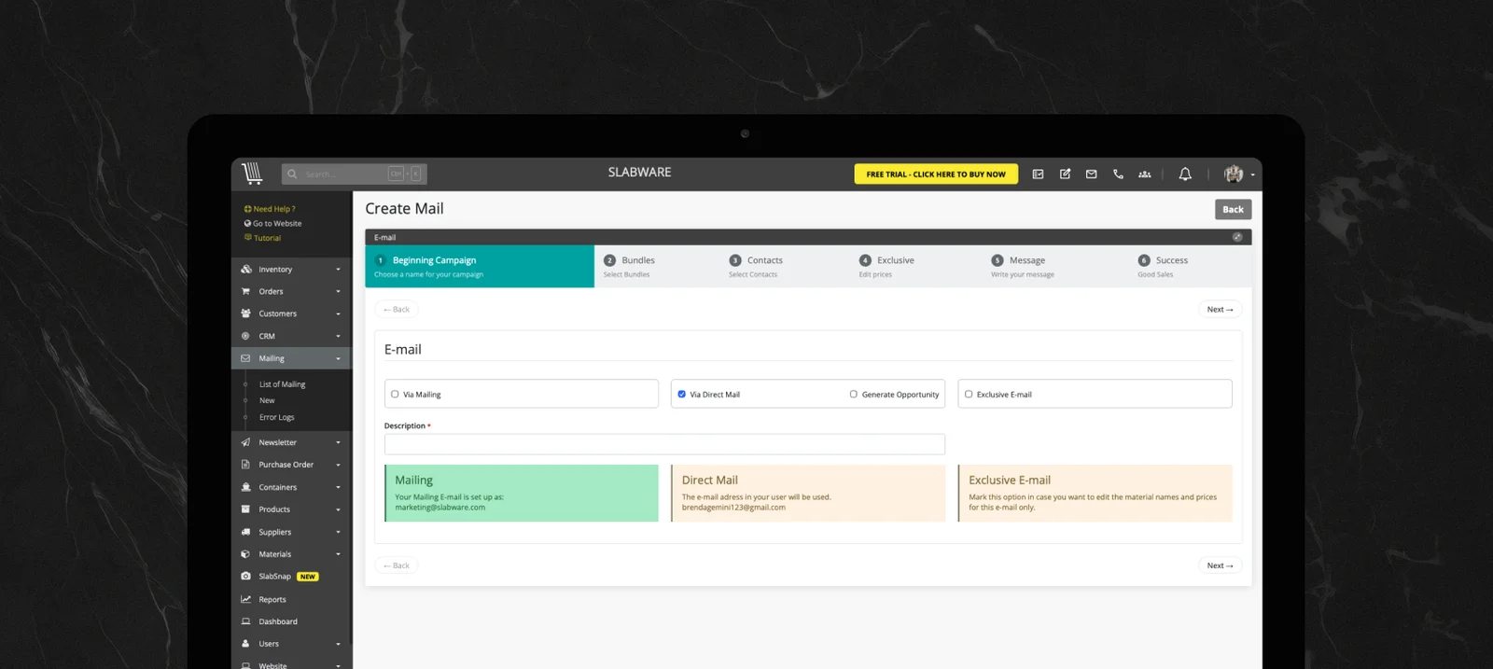The height and width of the screenshot is (669, 1493).
Task: Click the Direct Mail info card
Action: pos(808,493)
